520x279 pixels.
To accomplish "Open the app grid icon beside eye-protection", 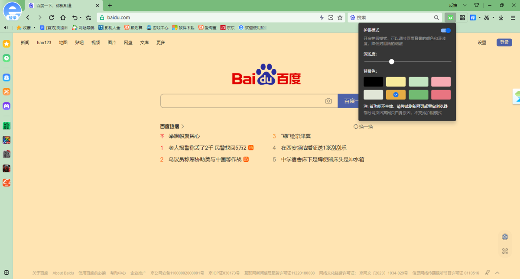I will click(462, 17).
